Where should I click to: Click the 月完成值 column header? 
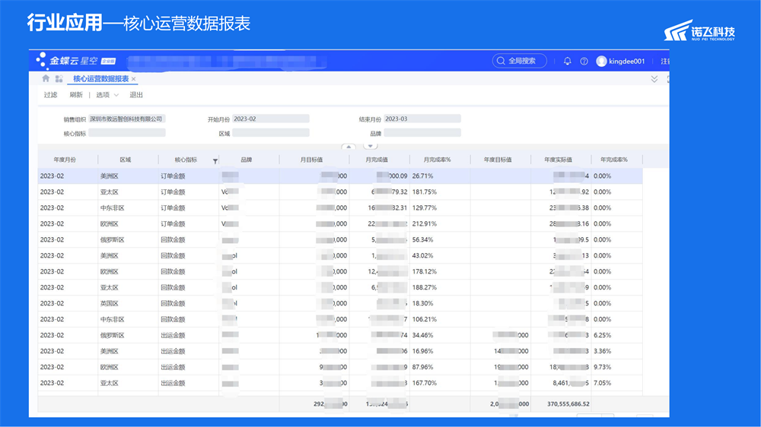tap(376, 160)
